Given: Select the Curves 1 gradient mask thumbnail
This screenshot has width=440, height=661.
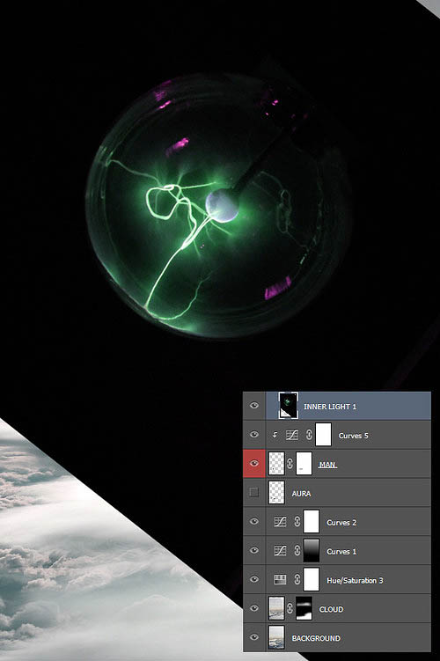Looking at the screenshot, I should [311, 551].
